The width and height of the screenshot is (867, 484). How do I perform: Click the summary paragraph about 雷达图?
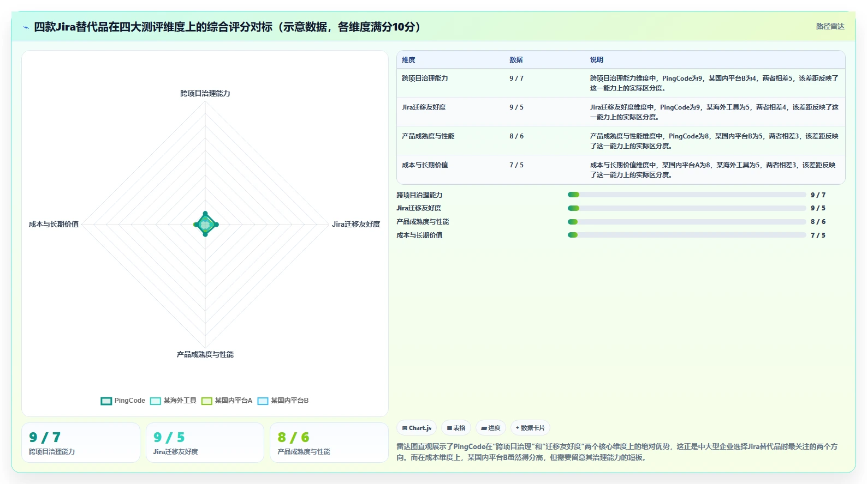617,452
